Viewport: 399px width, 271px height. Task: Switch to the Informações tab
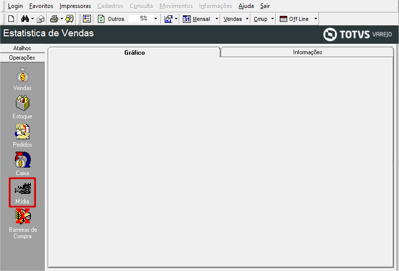308,52
